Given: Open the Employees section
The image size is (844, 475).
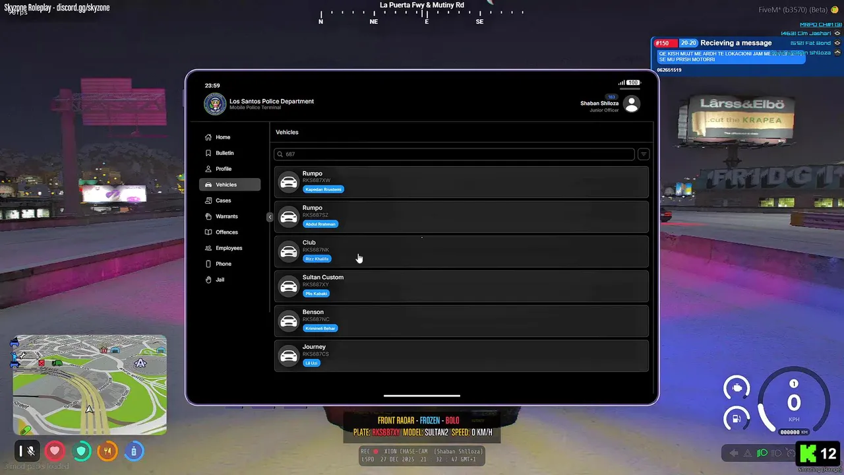Looking at the screenshot, I should [x=229, y=248].
